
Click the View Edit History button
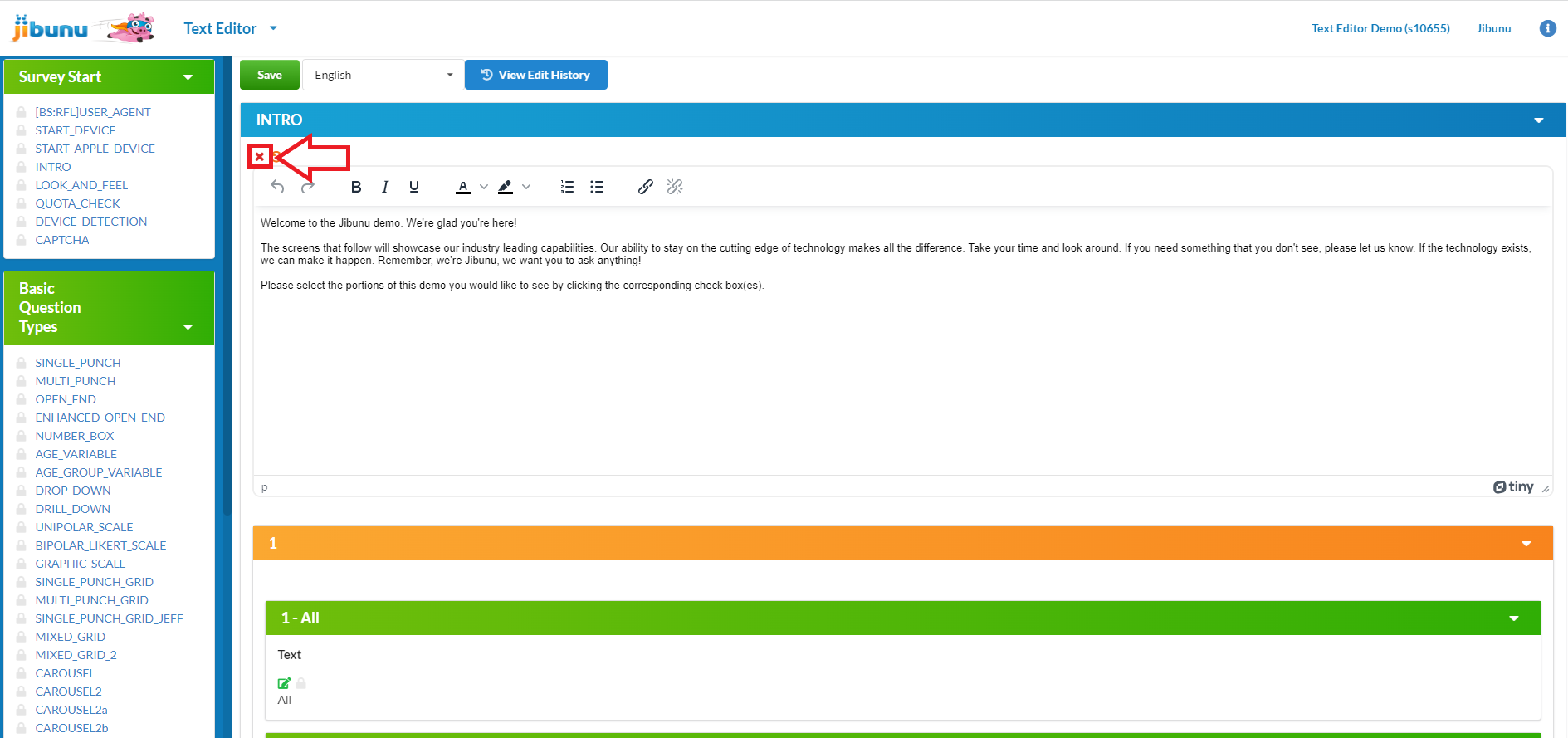point(535,75)
